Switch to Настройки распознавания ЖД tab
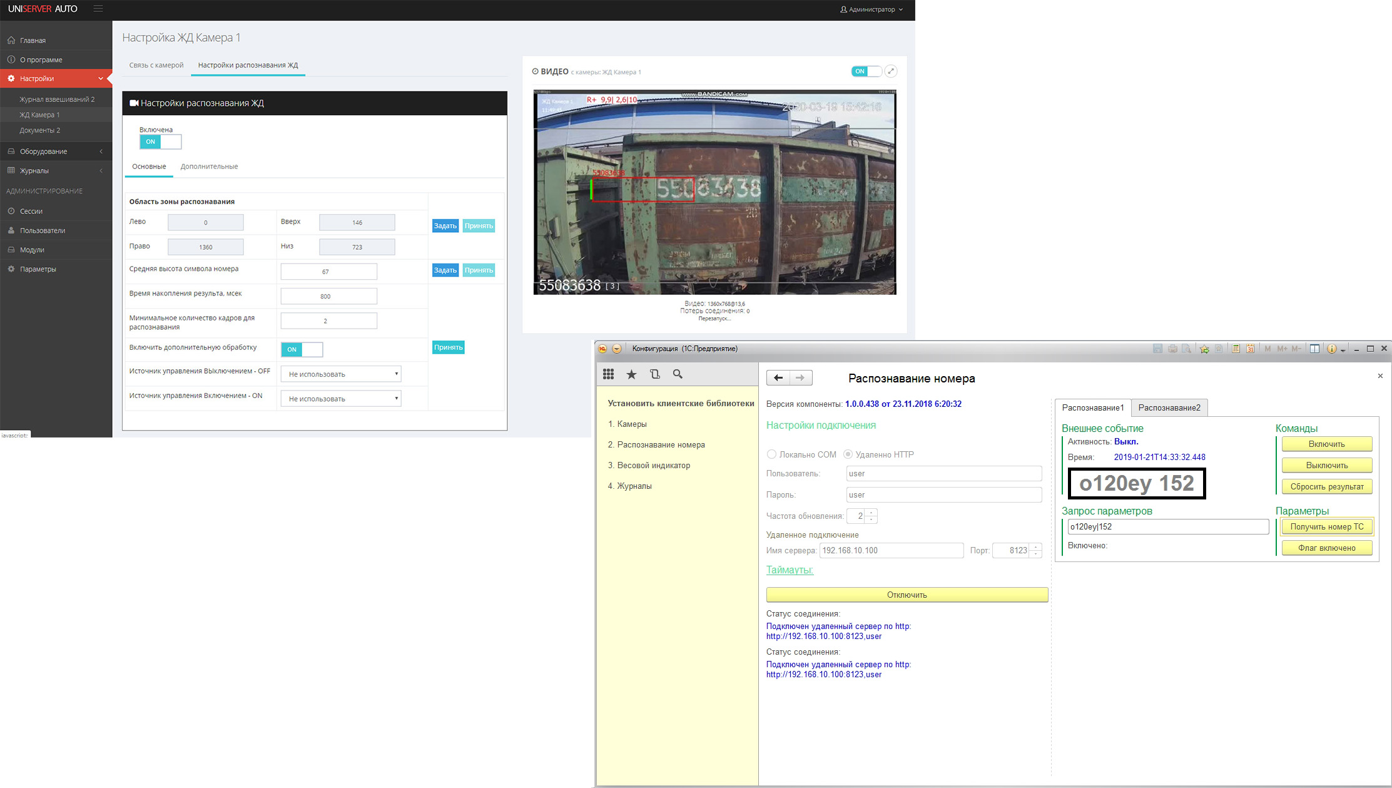 coord(248,65)
